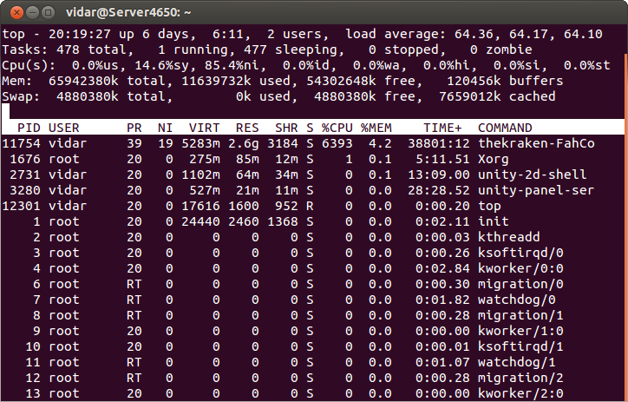
Task: Click the USER column header
Action: pos(63,128)
